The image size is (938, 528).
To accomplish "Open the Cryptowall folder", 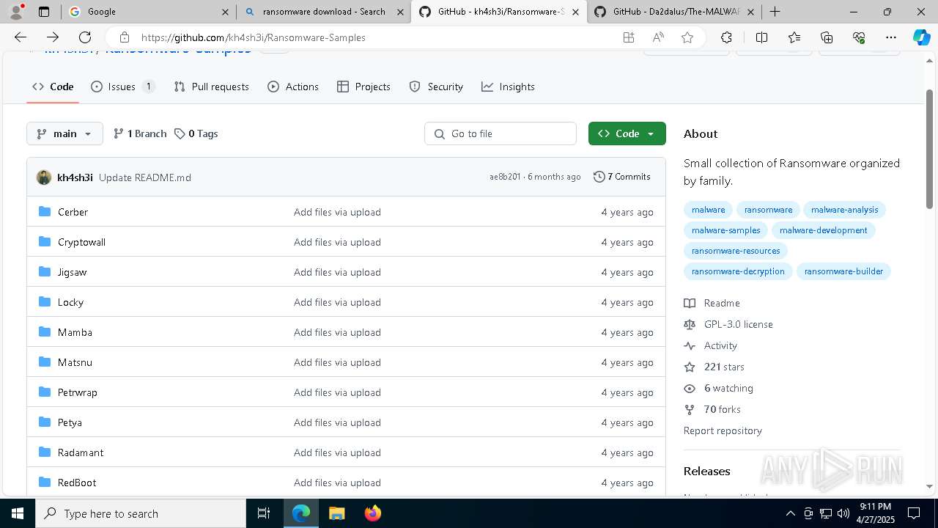I will pyautogui.click(x=81, y=242).
